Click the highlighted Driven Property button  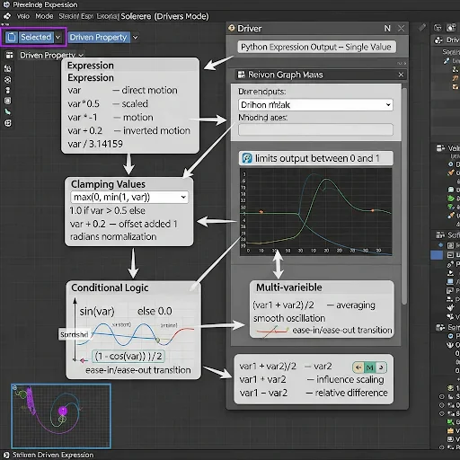99,37
